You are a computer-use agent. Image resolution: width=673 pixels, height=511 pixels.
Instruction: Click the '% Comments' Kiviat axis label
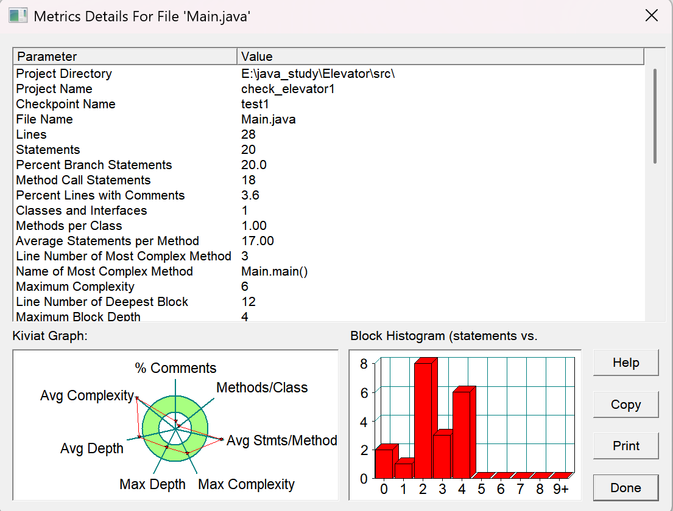pos(175,368)
